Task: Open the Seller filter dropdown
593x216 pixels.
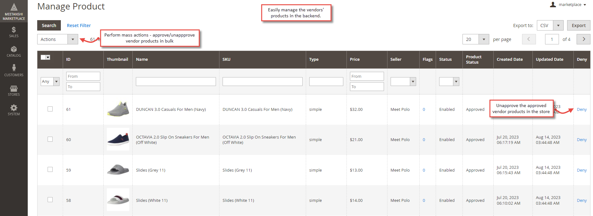Action: click(403, 82)
